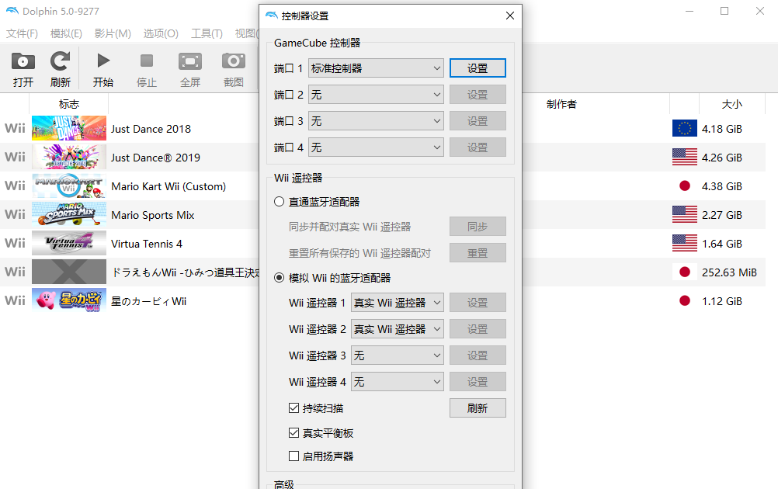
Task: Open the 选项(O) menu
Action: point(161,33)
